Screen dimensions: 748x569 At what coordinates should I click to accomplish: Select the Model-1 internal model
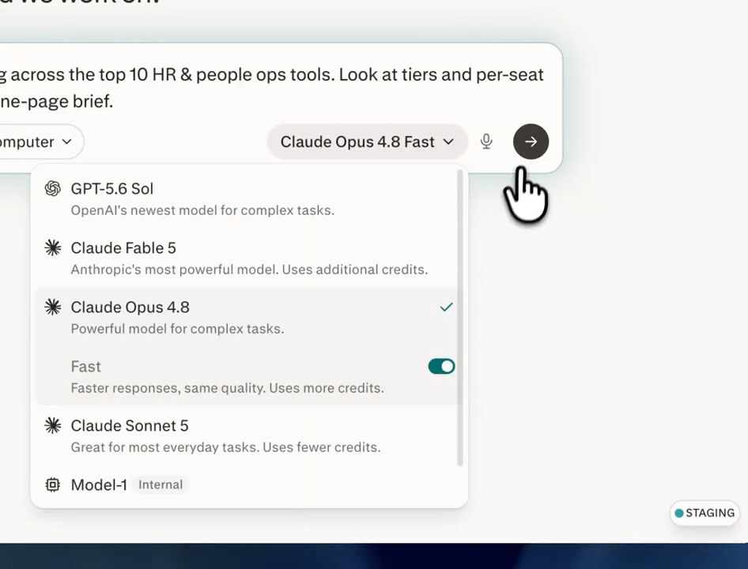247,484
